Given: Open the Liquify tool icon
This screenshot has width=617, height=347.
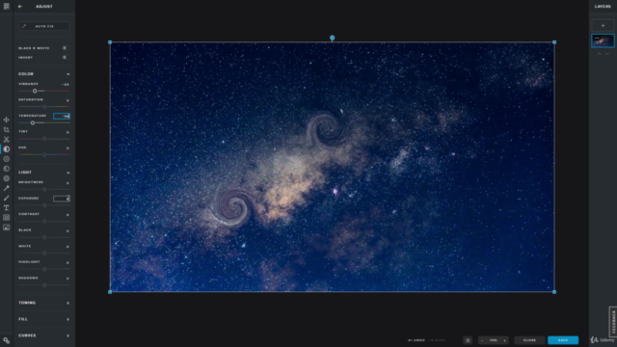Looking at the screenshot, I should tap(7, 178).
